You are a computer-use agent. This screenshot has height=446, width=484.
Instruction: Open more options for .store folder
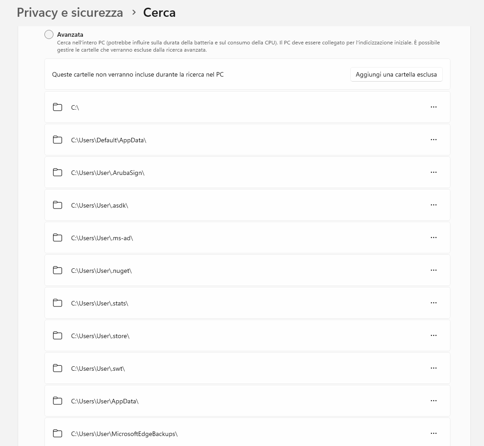coord(433,335)
